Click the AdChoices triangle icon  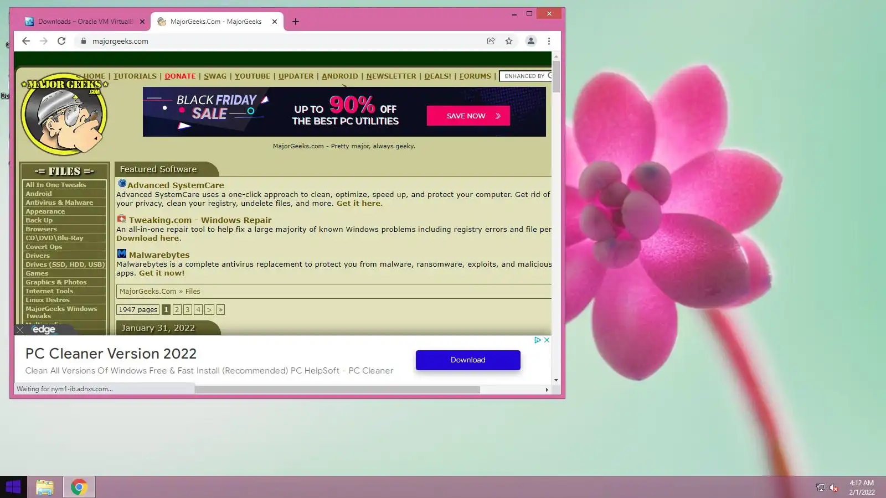537,340
